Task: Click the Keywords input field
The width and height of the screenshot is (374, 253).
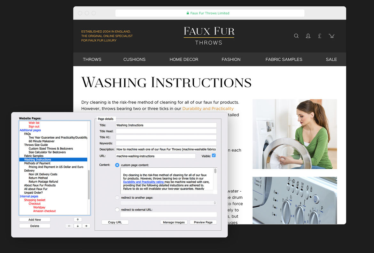Action: (x=166, y=143)
